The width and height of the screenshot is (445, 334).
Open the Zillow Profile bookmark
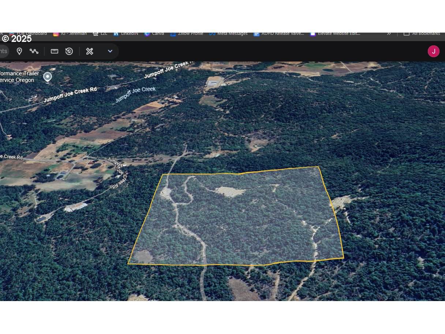187,33
